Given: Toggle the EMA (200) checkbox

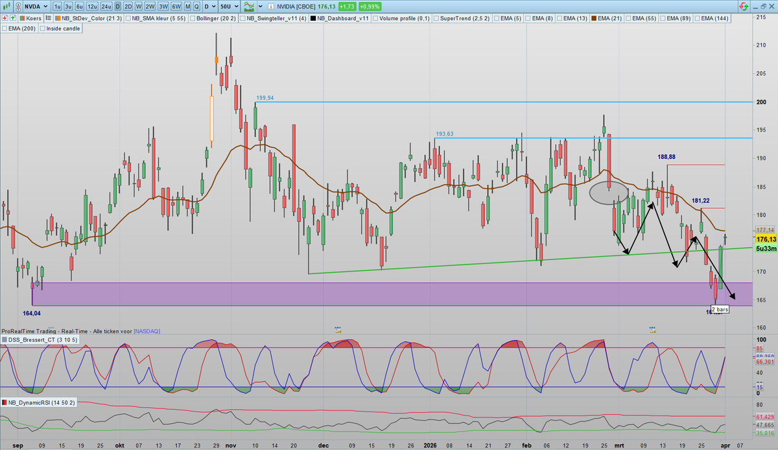Looking at the screenshot, I should [x=6, y=28].
